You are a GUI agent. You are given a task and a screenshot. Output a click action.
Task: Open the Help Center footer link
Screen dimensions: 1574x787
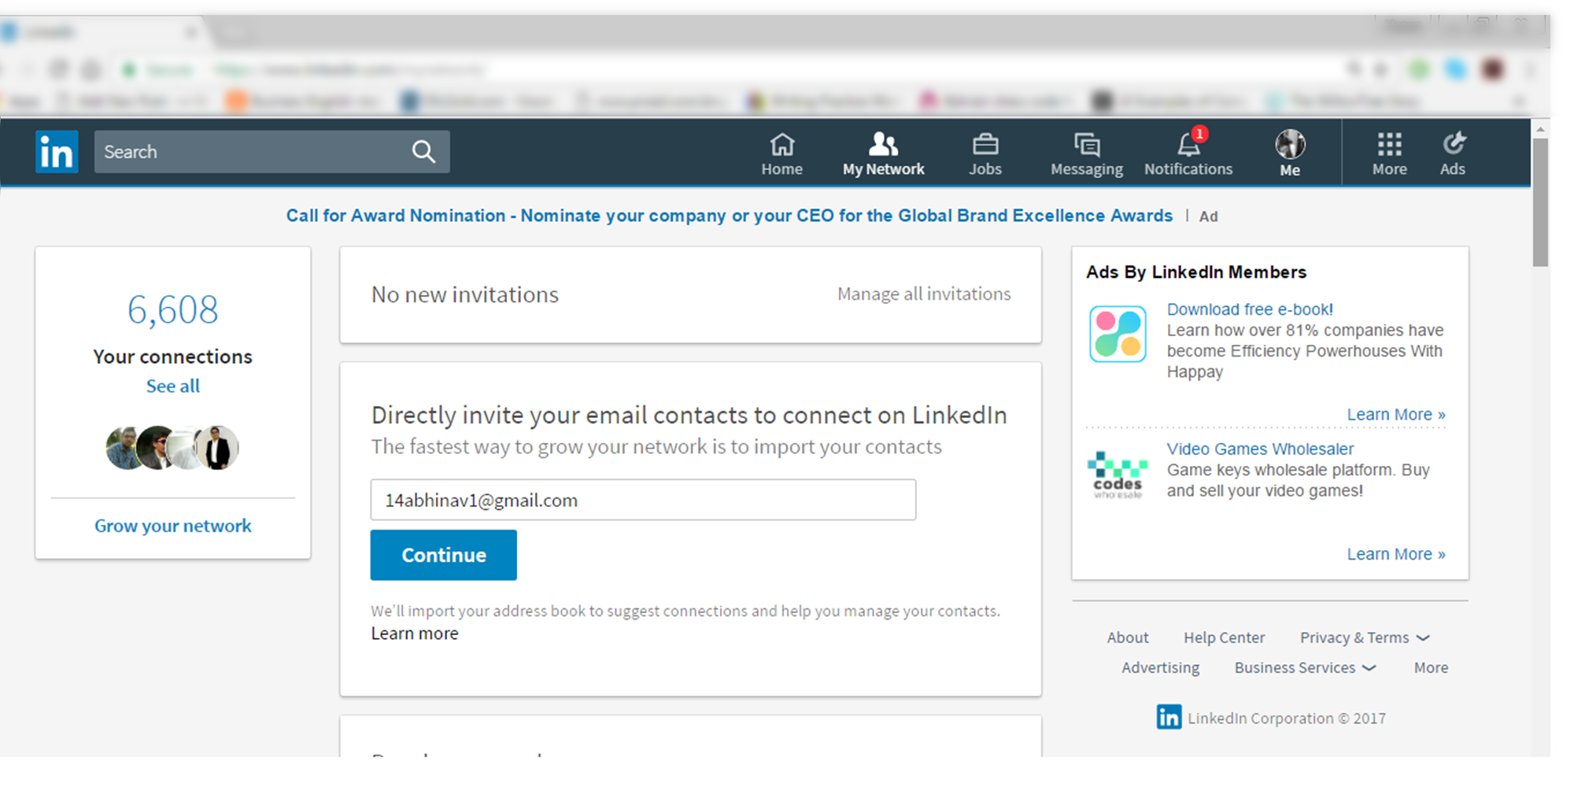tap(1224, 638)
